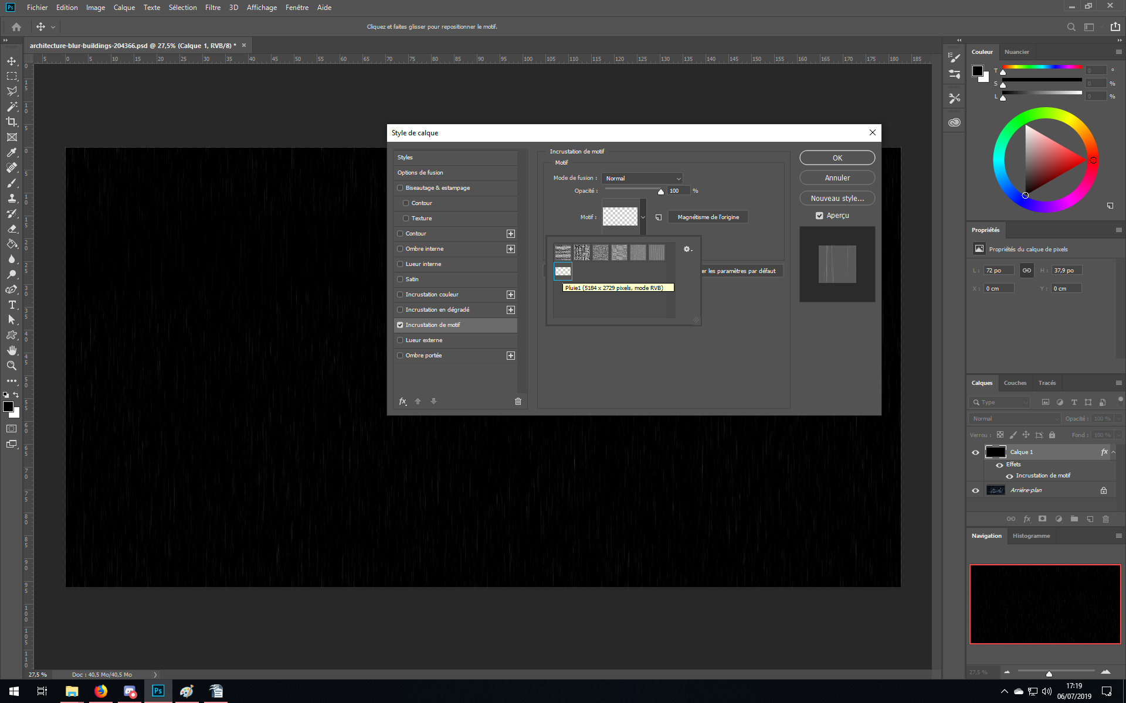Open the Motif pattern picker arrow
The image size is (1126, 703).
point(643,217)
